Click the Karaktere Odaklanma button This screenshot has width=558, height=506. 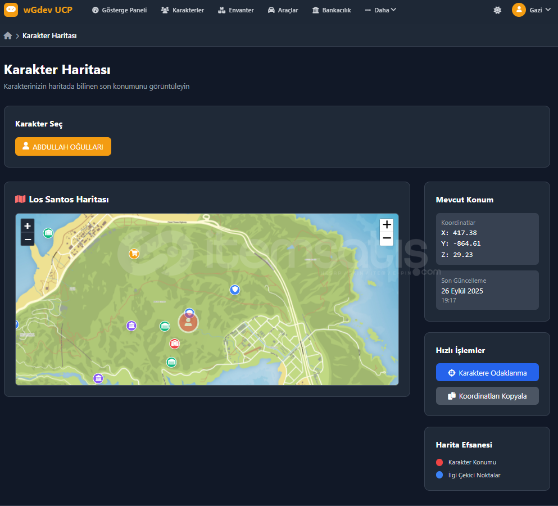point(487,372)
